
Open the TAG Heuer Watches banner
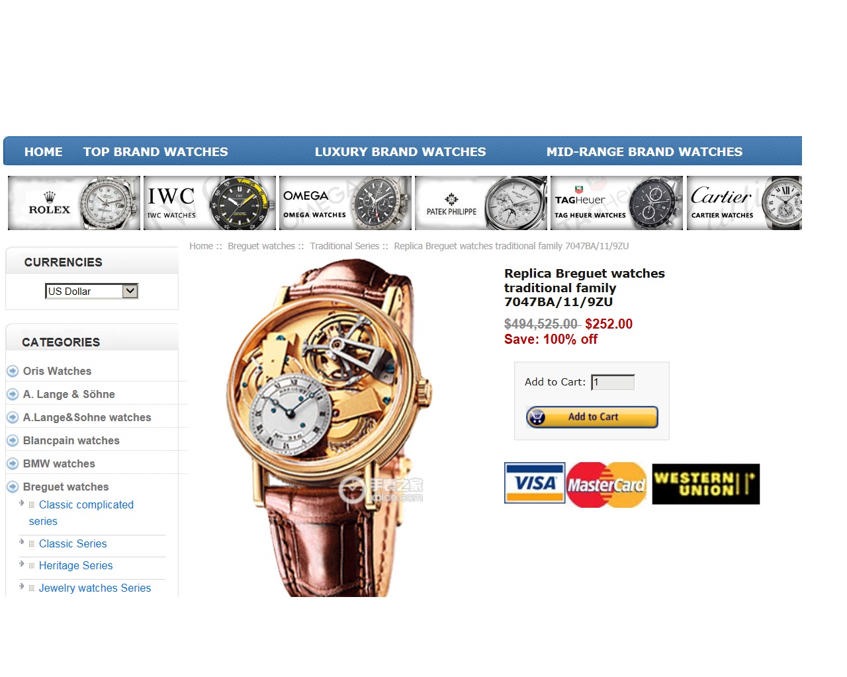pyautogui.click(x=617, y=203)
